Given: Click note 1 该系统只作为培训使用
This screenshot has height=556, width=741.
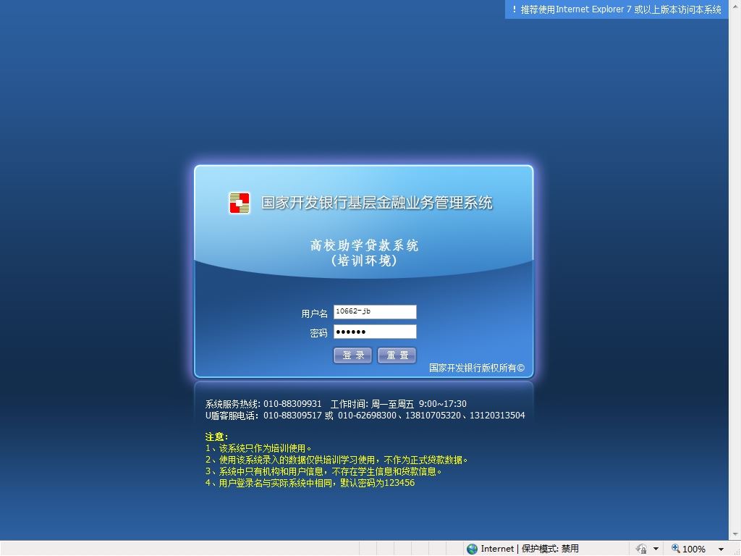Looking at the screenshot, I should click(258, 448).
